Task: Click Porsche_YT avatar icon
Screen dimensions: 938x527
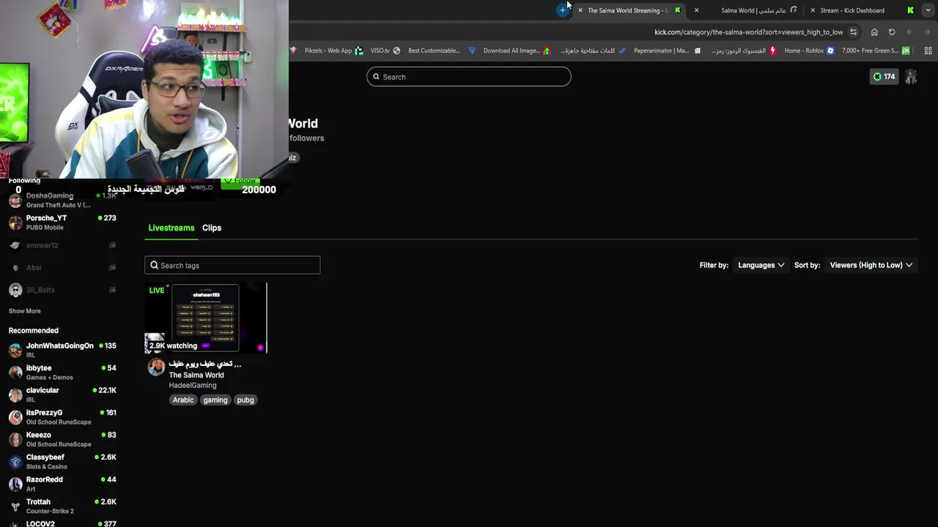Action: coord(15,223)
